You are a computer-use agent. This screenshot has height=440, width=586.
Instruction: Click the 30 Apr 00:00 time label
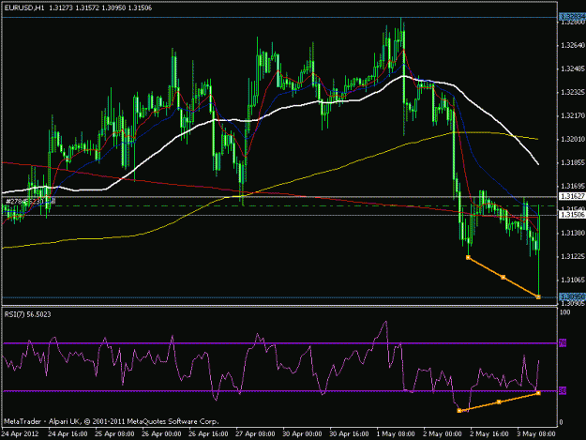[302, 434]
